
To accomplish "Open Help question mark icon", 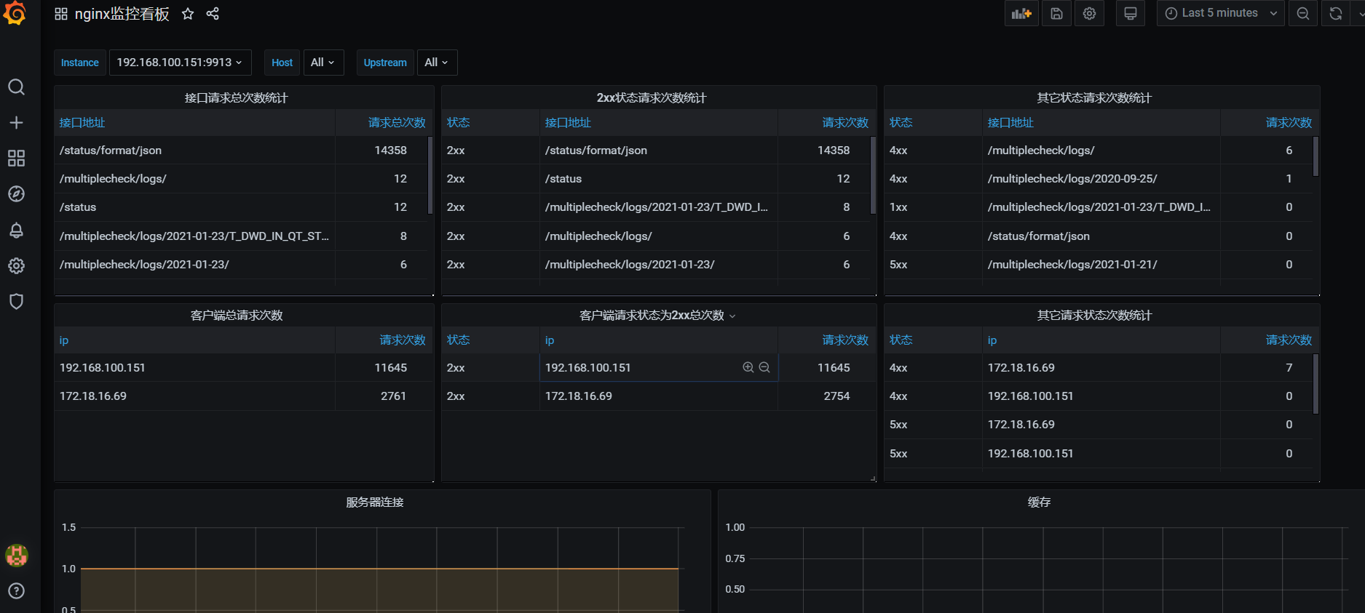I will (x=16, y=591).
